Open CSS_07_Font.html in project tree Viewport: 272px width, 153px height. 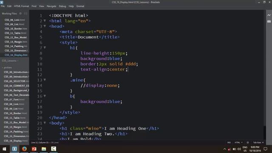coord(14,99)
